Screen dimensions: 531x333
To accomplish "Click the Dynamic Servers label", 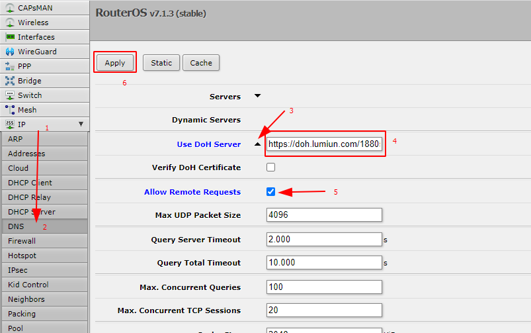I will tap(206, 120).
